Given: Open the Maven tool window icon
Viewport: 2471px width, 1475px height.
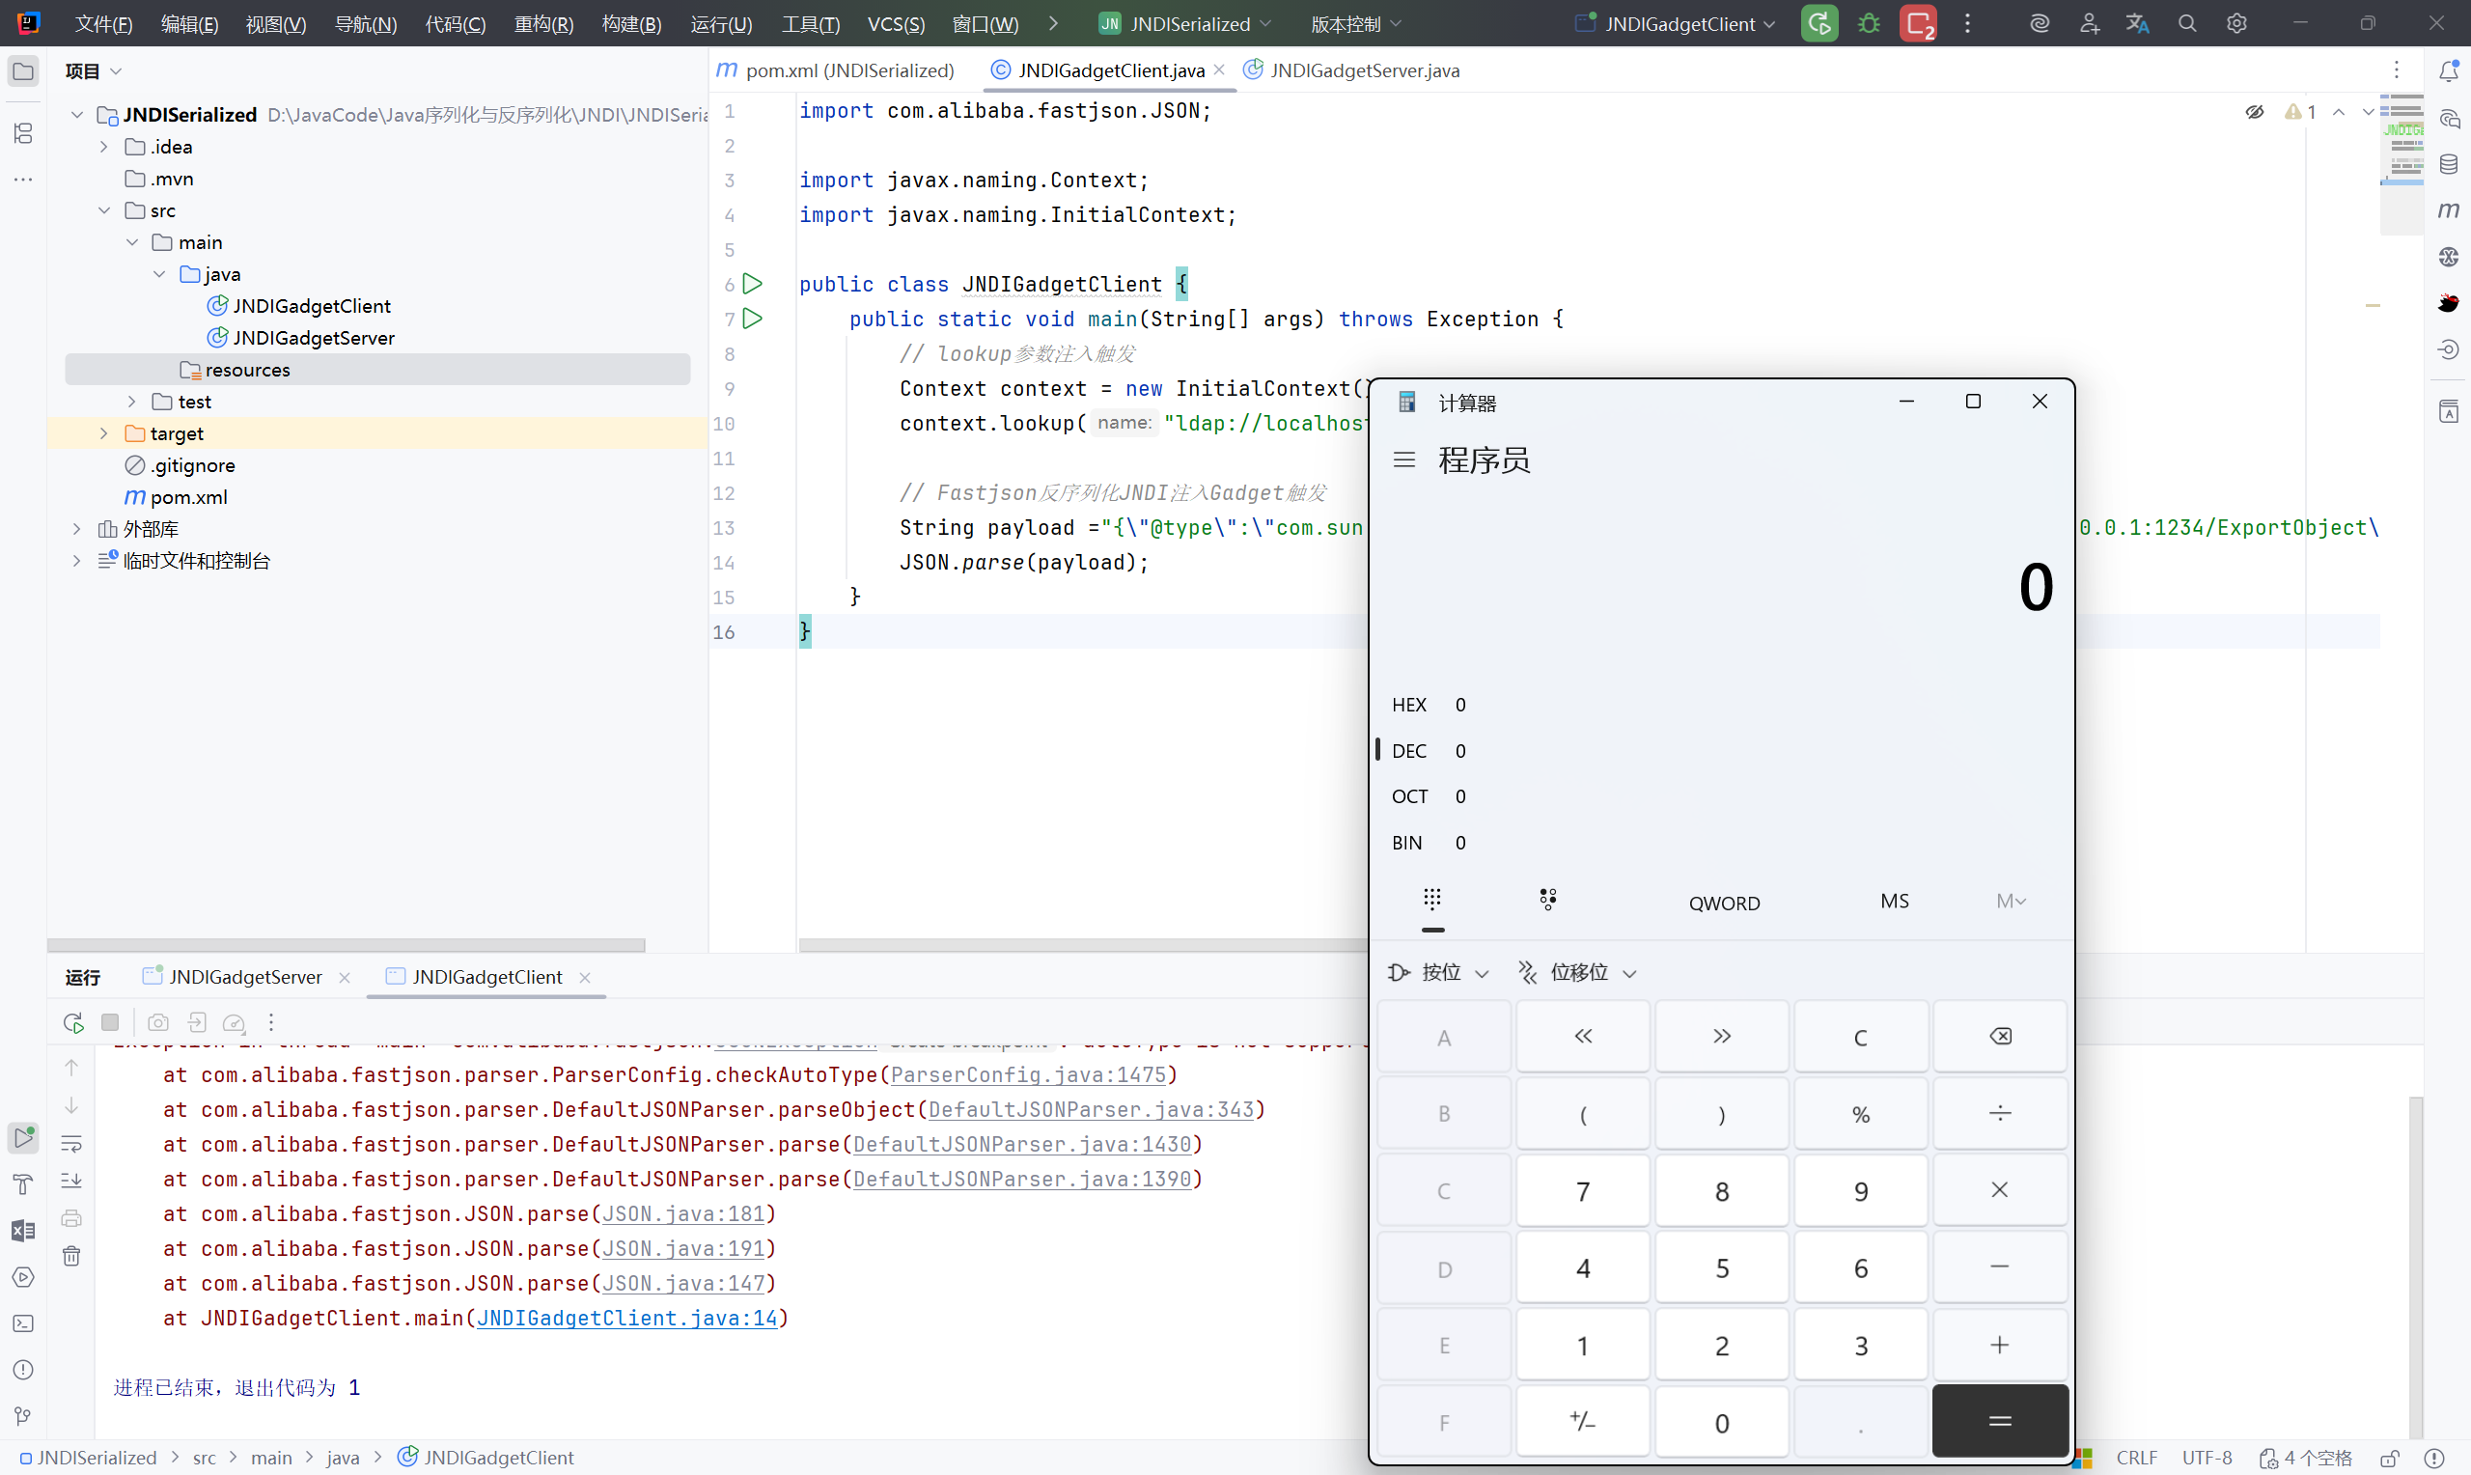Looking at the screenshot, I should pos(2448,209).
